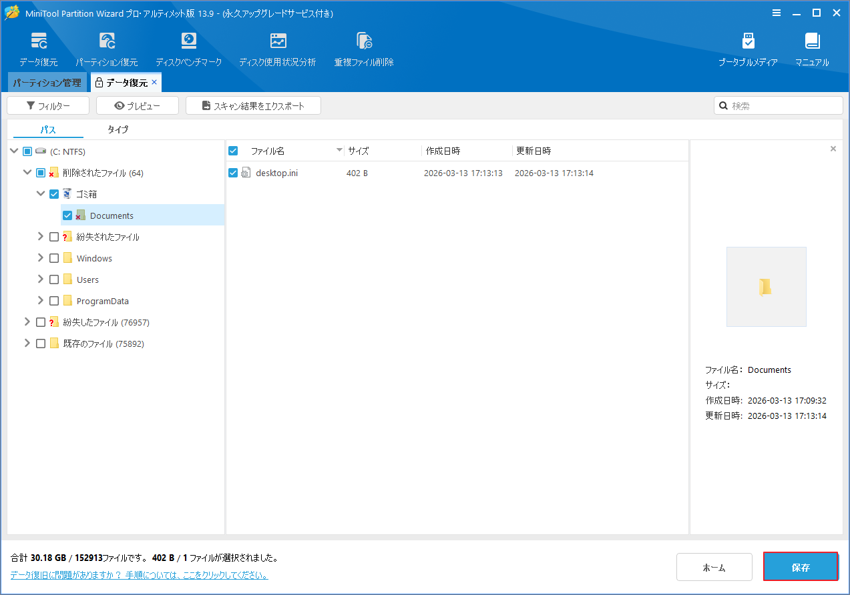
Task: Open the マニュアル icon
Action: coord(812,41)
